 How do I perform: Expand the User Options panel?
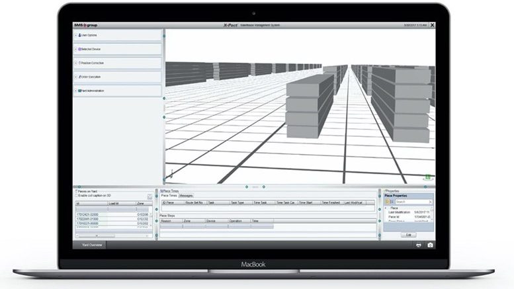pos(75,35)
